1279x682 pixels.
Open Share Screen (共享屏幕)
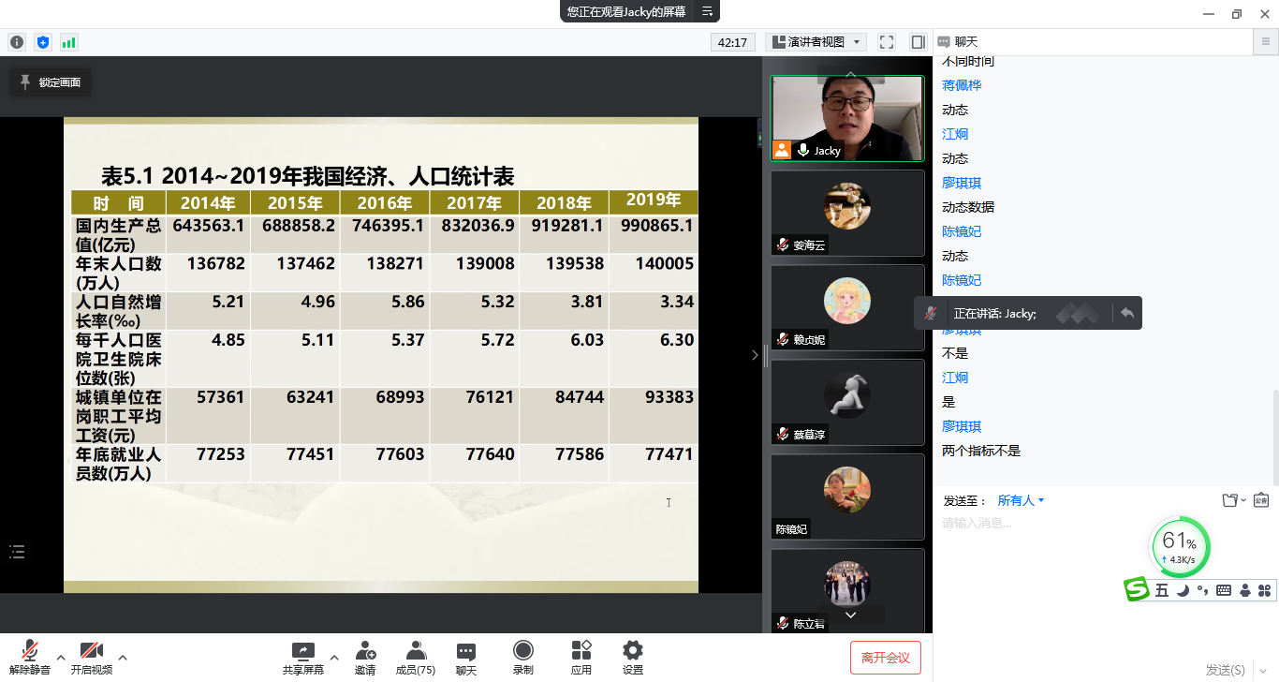pyautogui.click(x=303, y=657)
